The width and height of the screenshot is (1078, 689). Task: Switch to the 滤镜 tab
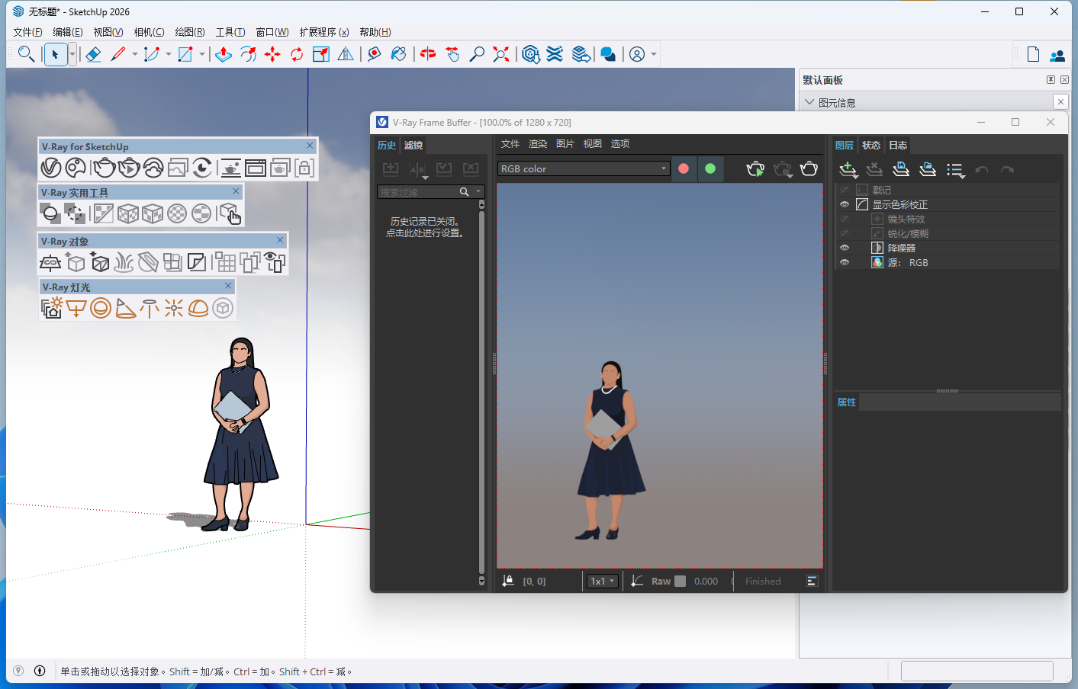tap(414, 146)
